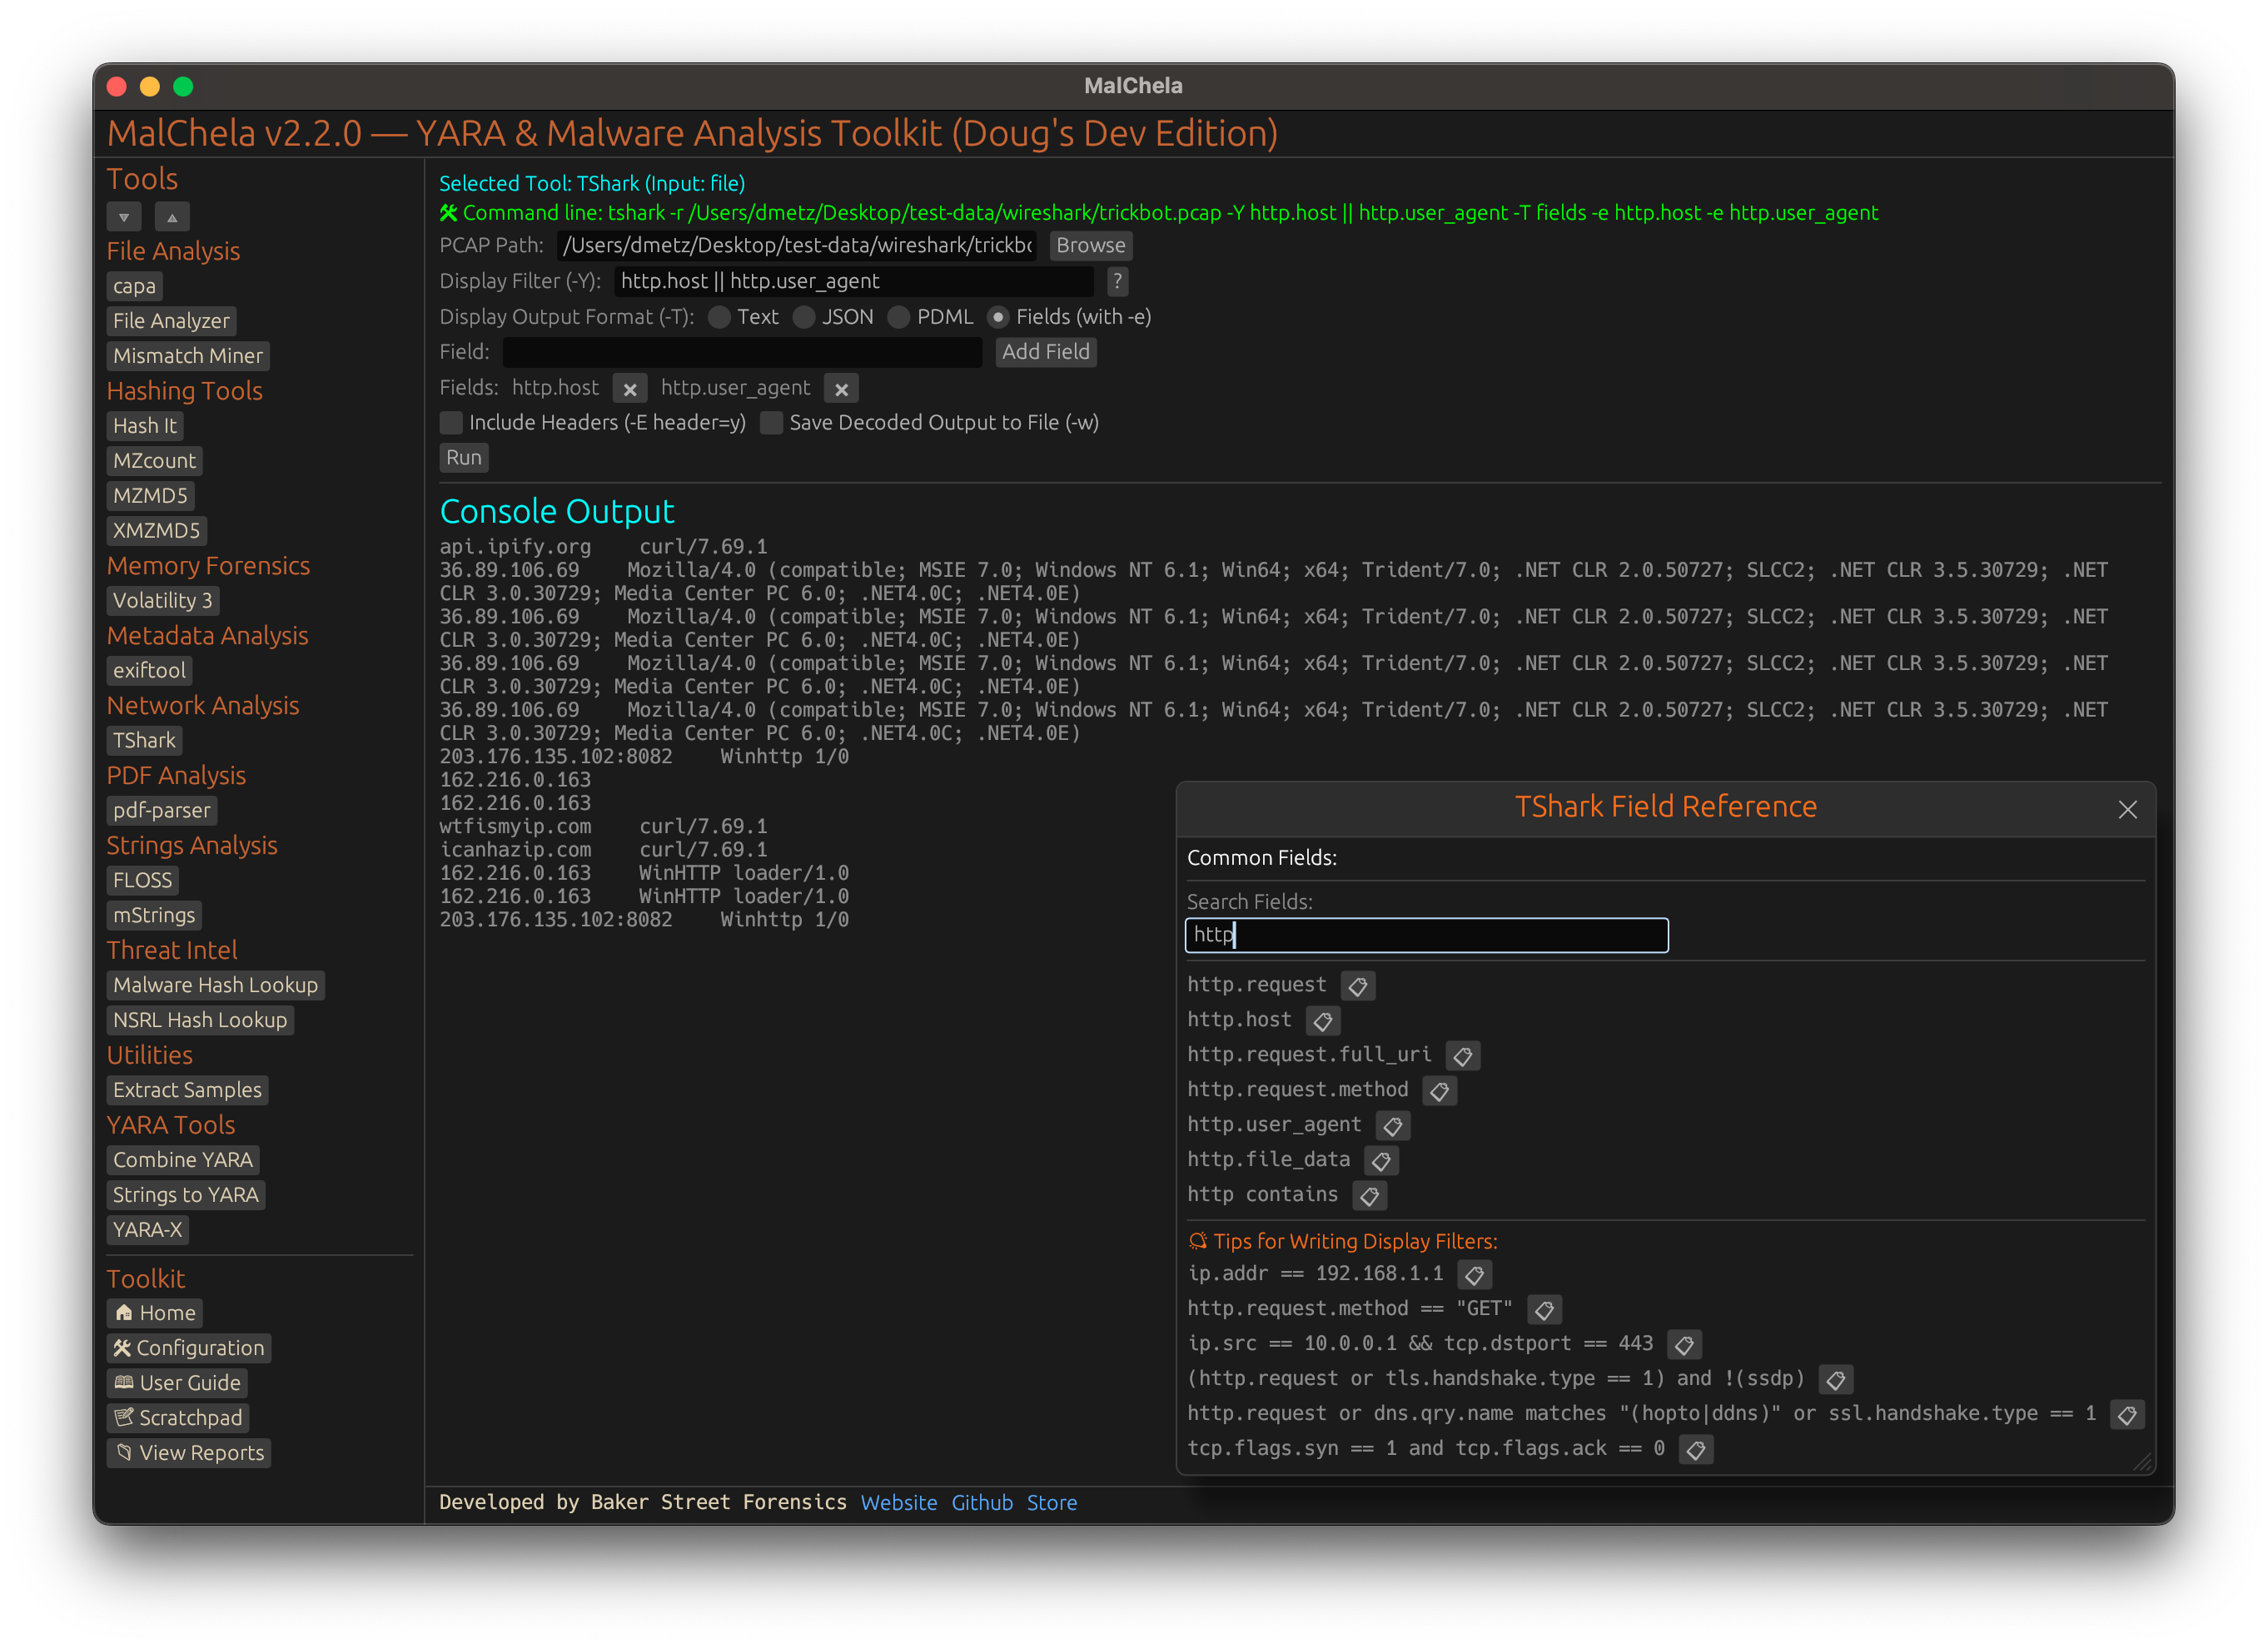
Task: Run the TShark command
Action: [x=463, y=458]
